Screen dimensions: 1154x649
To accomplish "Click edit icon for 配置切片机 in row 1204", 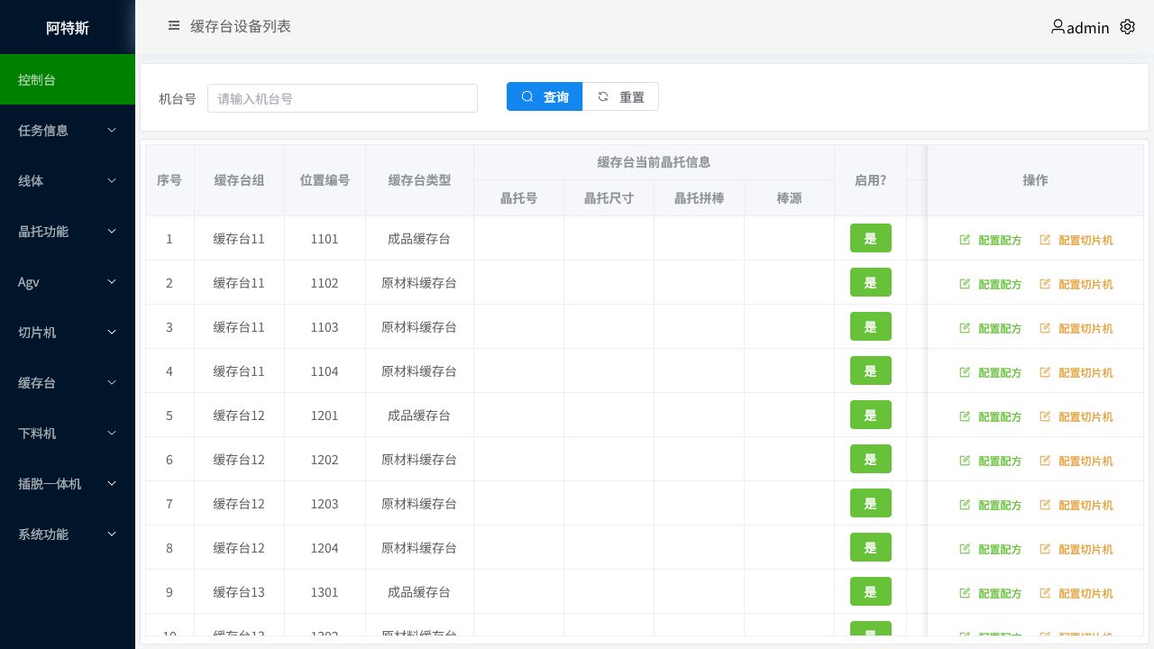I will [x=1045, y=549].
